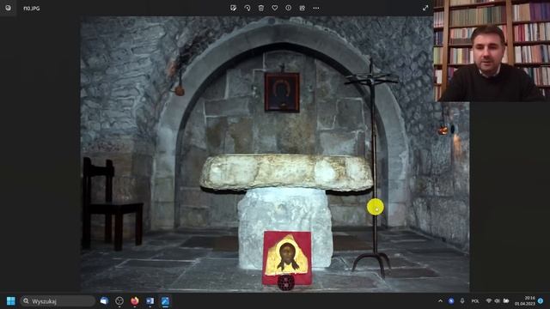Open the Windows Start menu
Image resolution: width=550 pixels, height=309 pixels.
click(11, 301)
